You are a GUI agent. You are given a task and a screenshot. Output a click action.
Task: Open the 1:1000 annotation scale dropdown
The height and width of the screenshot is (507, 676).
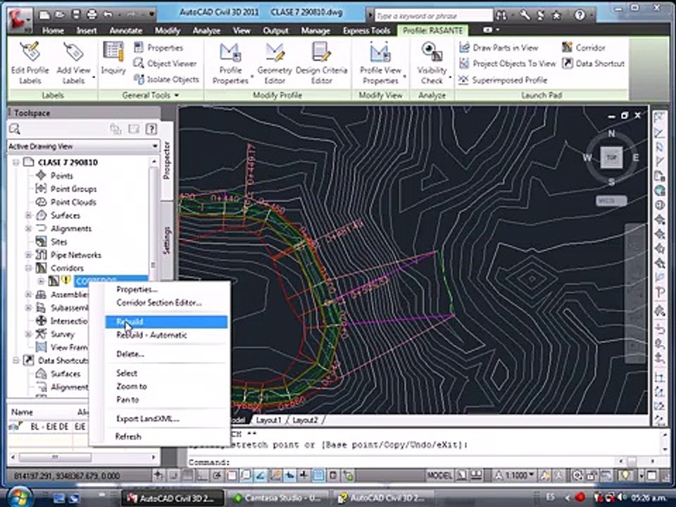point(514,475)
